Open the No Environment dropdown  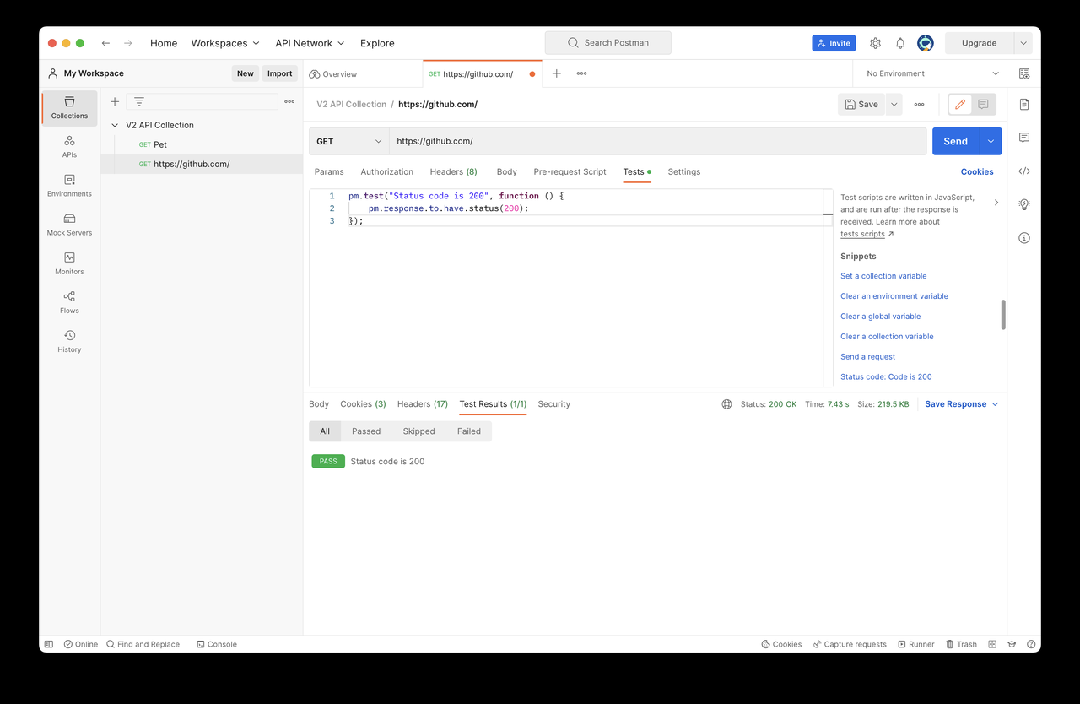pyautogui.click(x=932, y=73)
